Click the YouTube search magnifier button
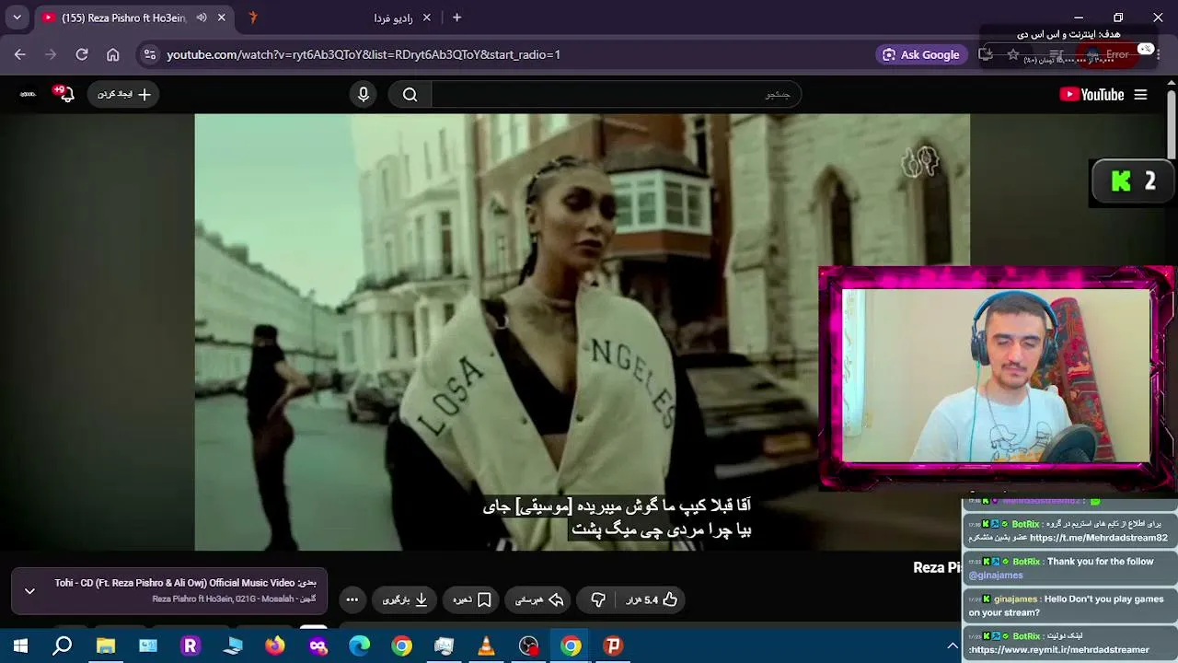Screen dimensions: 1178x663 click(410, 94)
